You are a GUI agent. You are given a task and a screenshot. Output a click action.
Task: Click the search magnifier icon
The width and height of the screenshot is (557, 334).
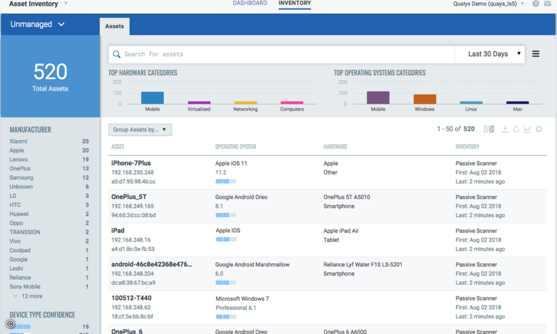pos(117,54)
